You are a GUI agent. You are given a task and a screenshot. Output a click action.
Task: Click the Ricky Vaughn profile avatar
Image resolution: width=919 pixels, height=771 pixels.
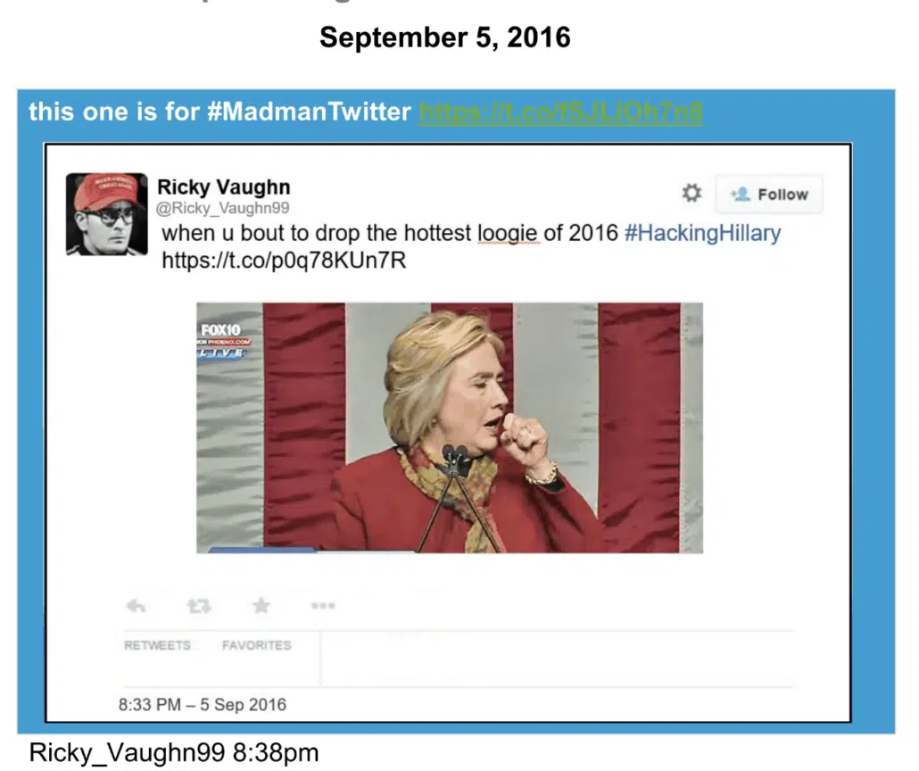click(107, 214)
